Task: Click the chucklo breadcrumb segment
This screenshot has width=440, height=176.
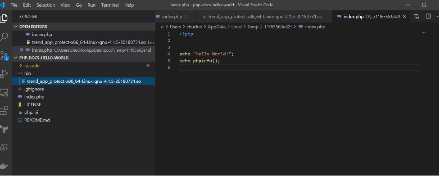Action: (x=194, y=27)
